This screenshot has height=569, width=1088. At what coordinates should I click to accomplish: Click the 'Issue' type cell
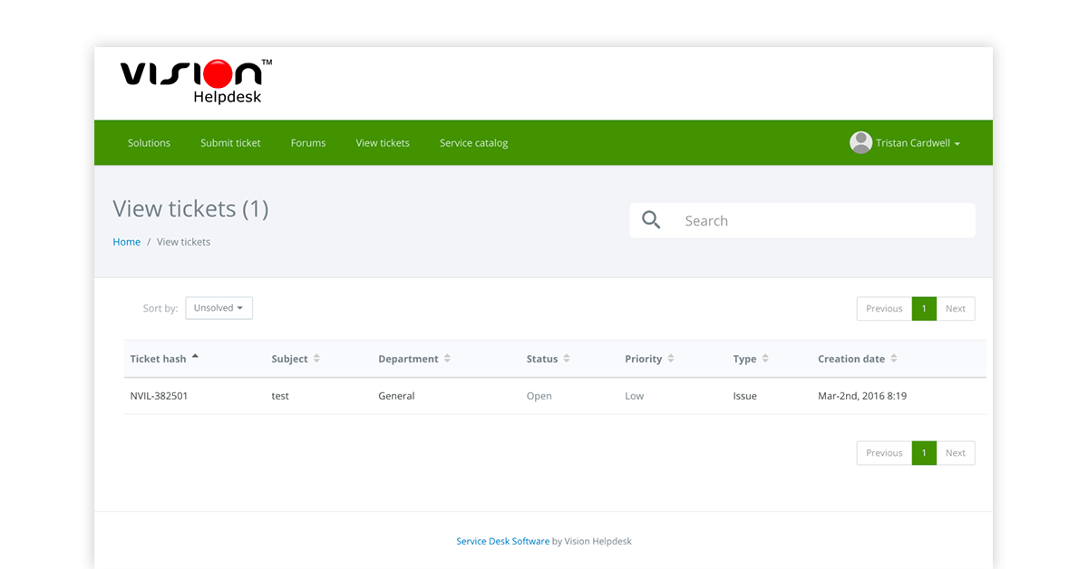click(744, 396)
